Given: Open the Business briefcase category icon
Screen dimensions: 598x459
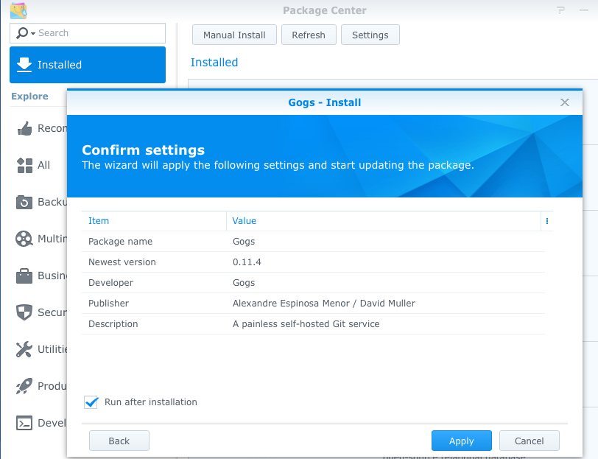Looking at the screenshot, I should pos(24,276).
